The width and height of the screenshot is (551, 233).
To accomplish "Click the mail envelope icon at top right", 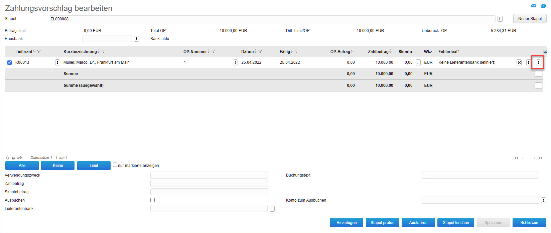I will [x=534, y=6].
